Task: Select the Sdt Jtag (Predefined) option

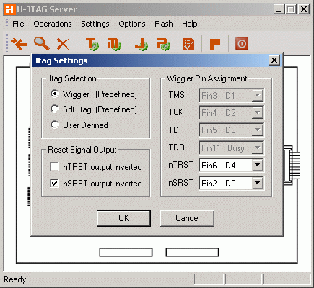Action: pyautogui.click(x=55, y=109)
